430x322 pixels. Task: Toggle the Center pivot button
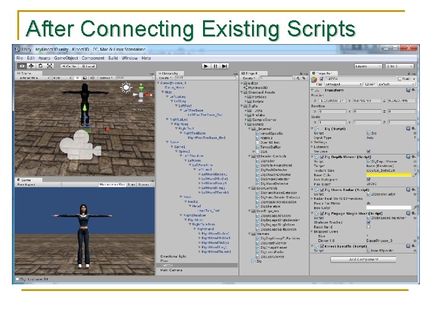(x=69, y=66)
